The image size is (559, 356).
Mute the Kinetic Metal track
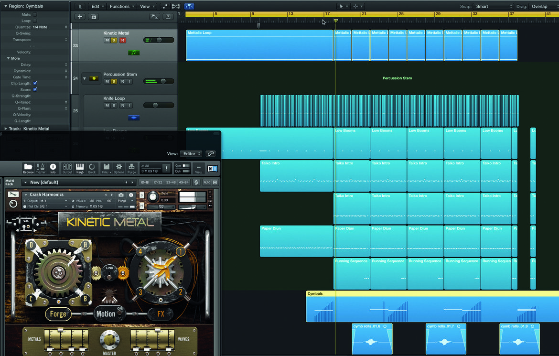tap(107, 40)
